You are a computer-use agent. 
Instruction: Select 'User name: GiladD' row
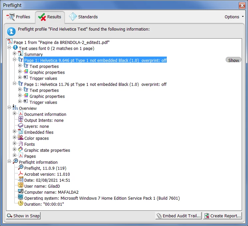[42, 186]
